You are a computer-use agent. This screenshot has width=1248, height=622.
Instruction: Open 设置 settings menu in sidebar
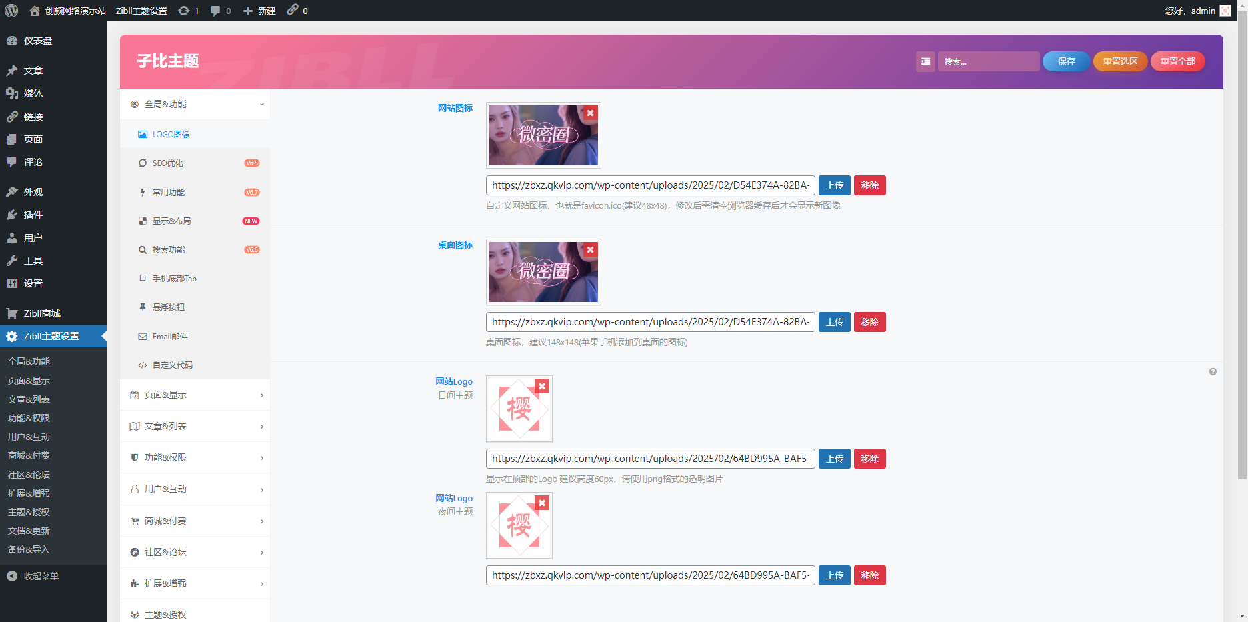click(x=53, y=283)
